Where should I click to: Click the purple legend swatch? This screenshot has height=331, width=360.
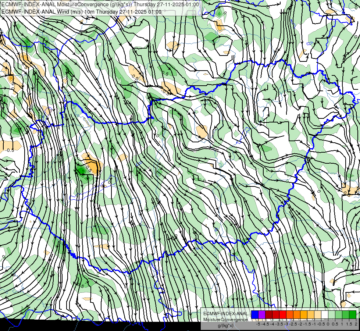[262, 315]
